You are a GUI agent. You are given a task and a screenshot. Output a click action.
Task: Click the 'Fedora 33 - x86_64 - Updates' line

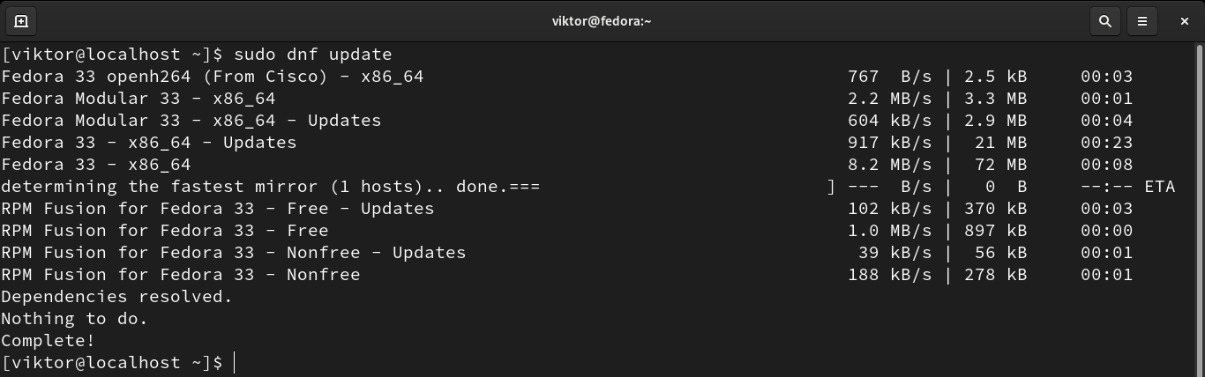tap(149, 143)
